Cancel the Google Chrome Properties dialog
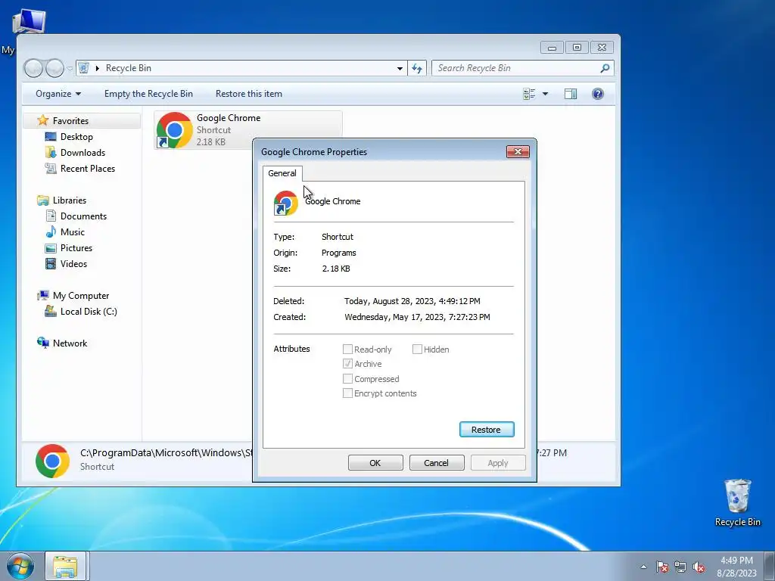The image size is (775, 581). [x=437, y=463]
